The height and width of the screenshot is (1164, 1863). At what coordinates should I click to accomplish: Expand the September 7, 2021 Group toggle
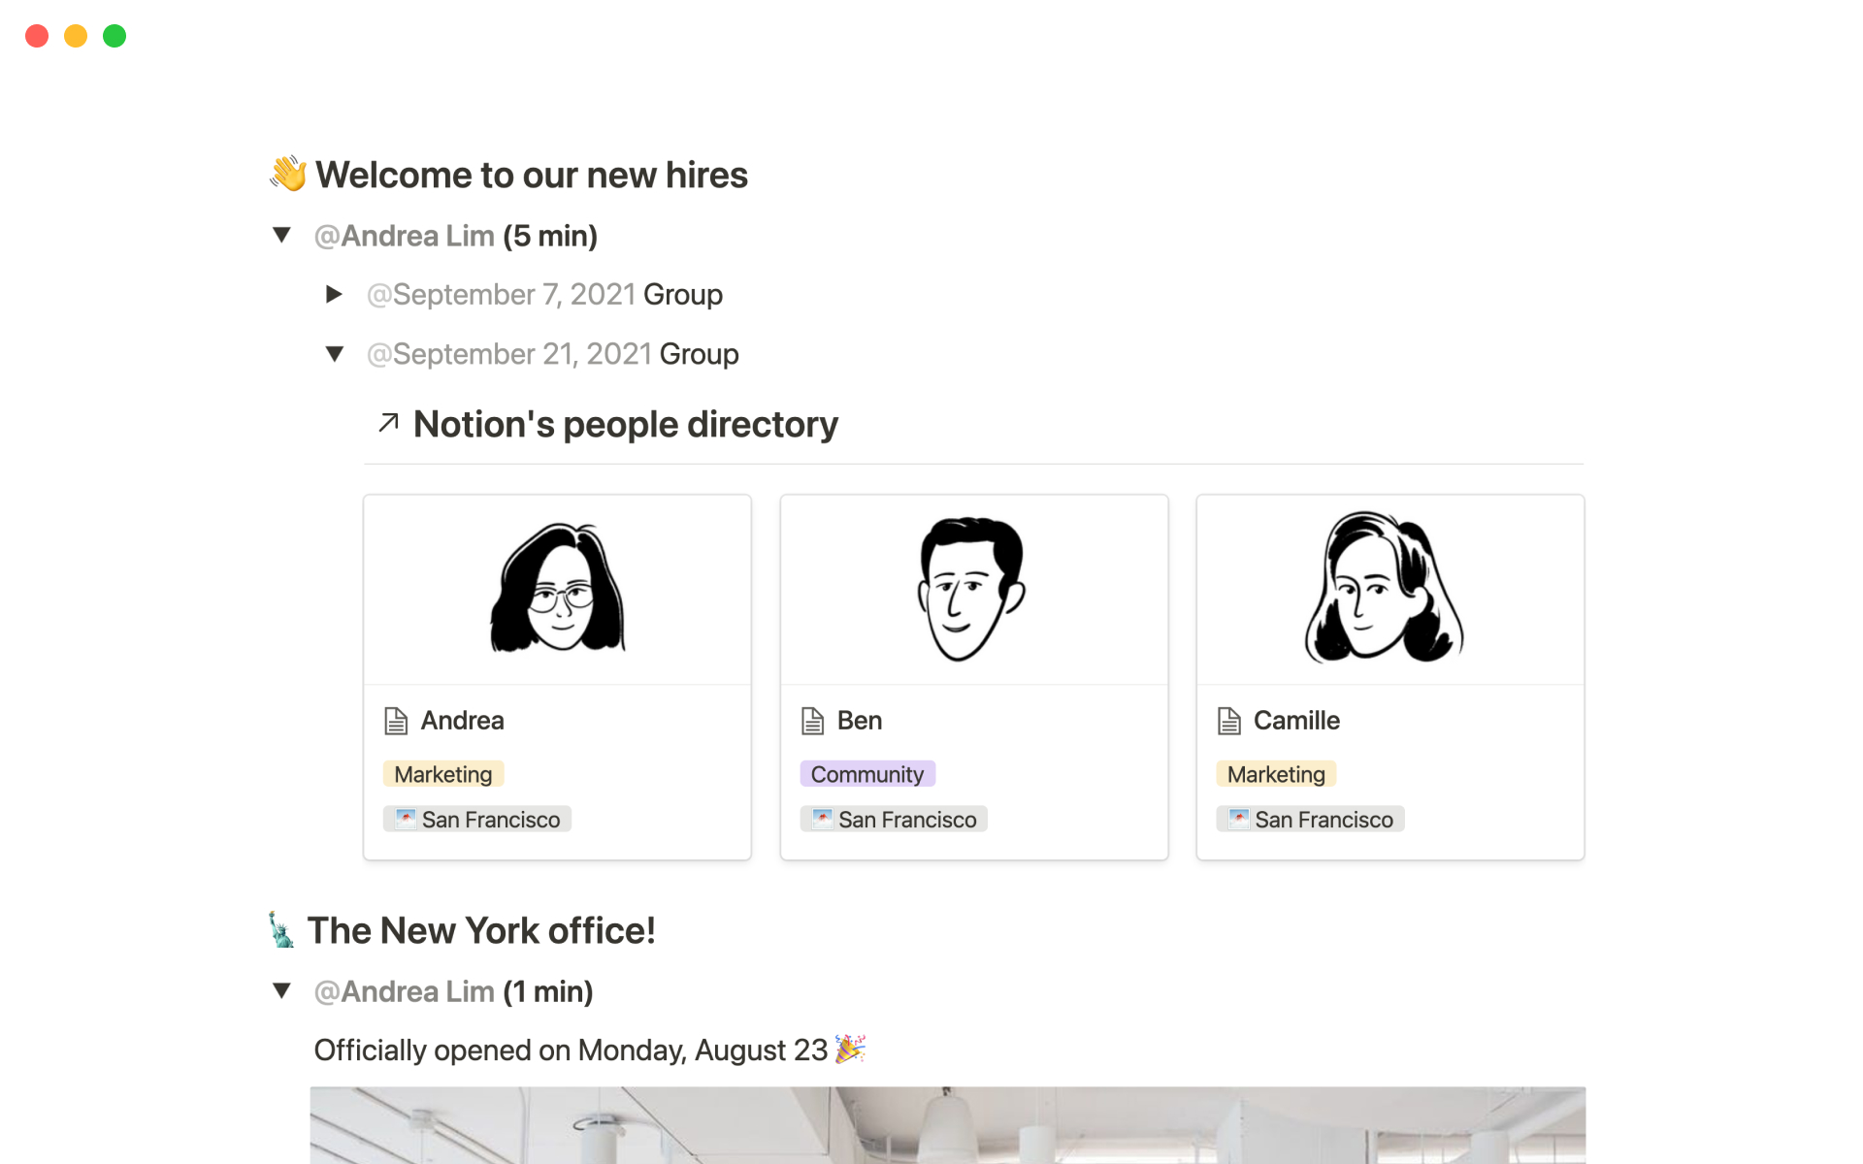pos(334,294)
